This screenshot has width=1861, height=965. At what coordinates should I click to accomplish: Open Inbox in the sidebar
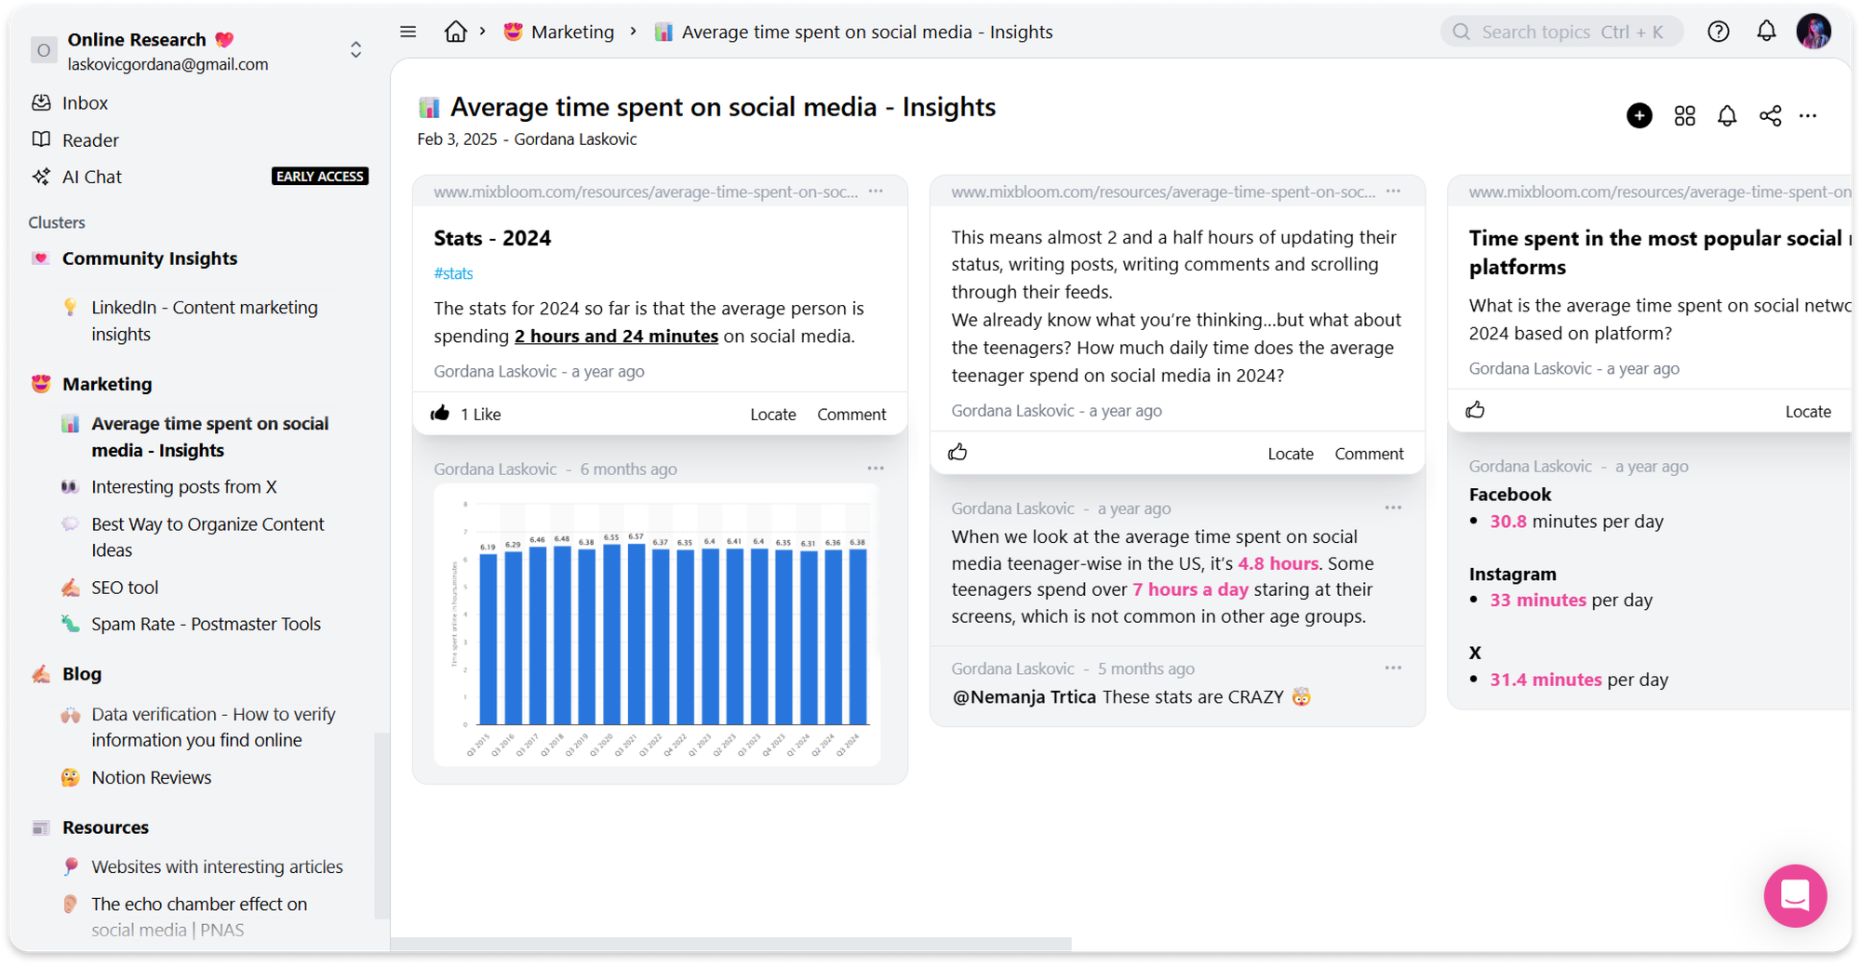[x=85, y=103]
